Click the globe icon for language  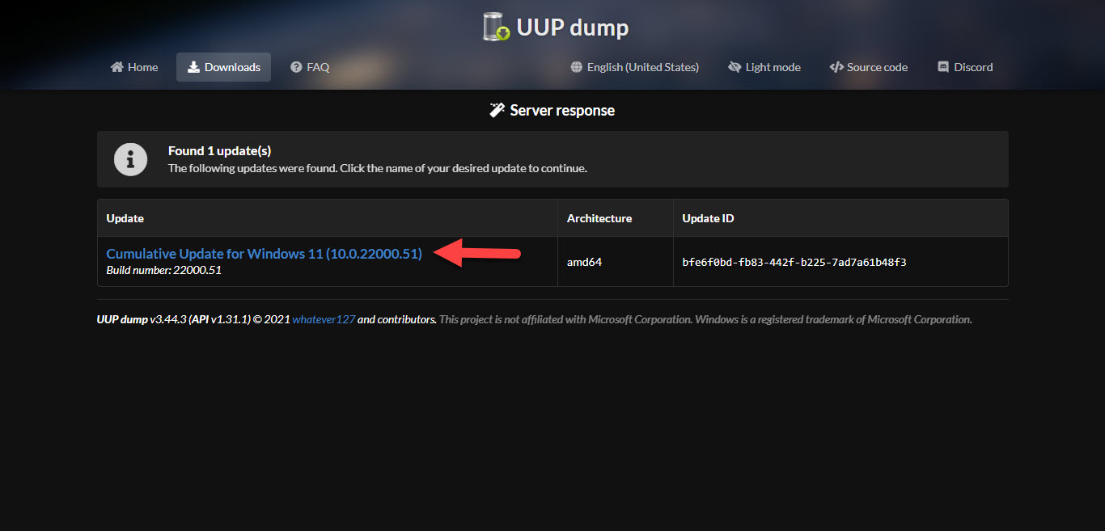pos(576,67)
